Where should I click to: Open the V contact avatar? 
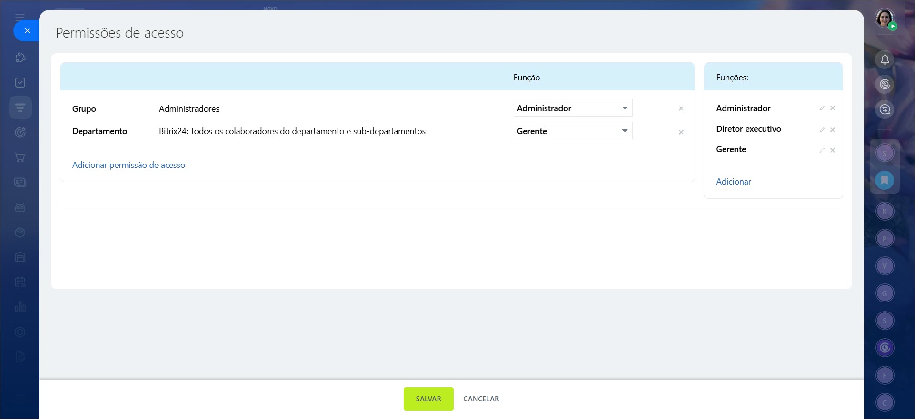pyautogui.click(x=885, y=266)
